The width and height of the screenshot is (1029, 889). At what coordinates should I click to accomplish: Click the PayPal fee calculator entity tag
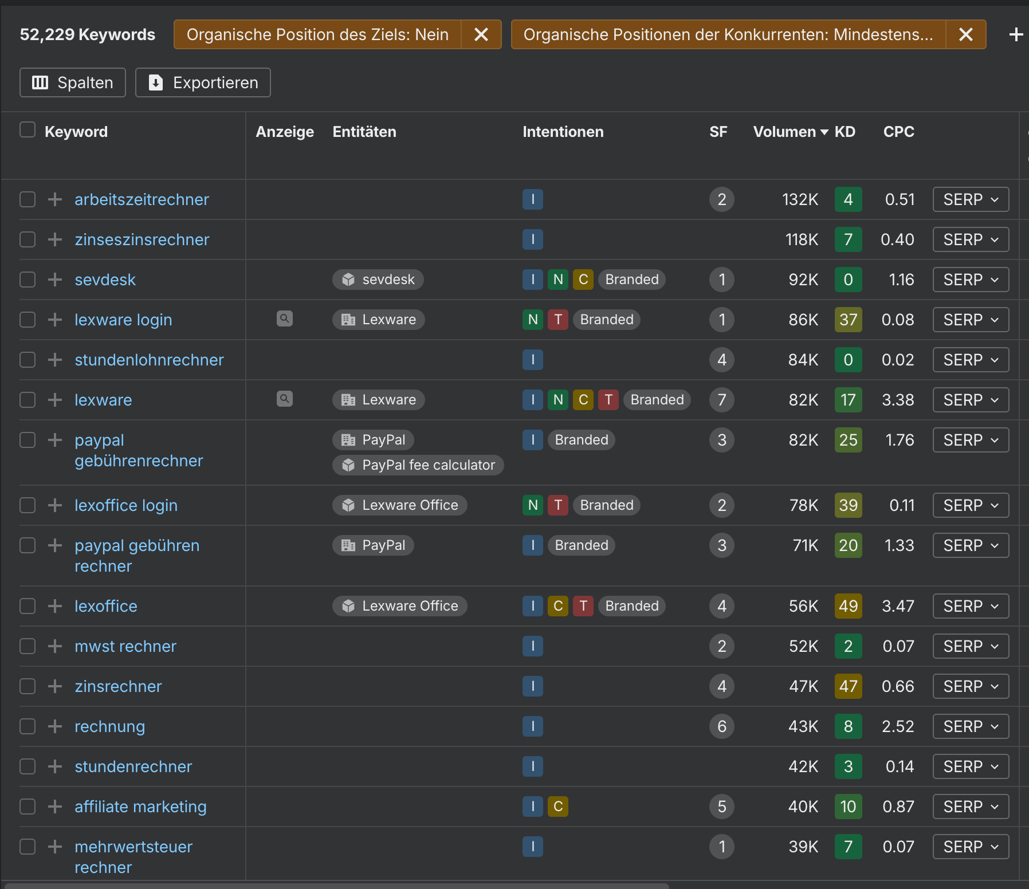[418, 465]
